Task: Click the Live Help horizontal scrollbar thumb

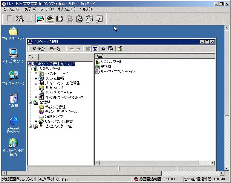Action: pos(84,173)
